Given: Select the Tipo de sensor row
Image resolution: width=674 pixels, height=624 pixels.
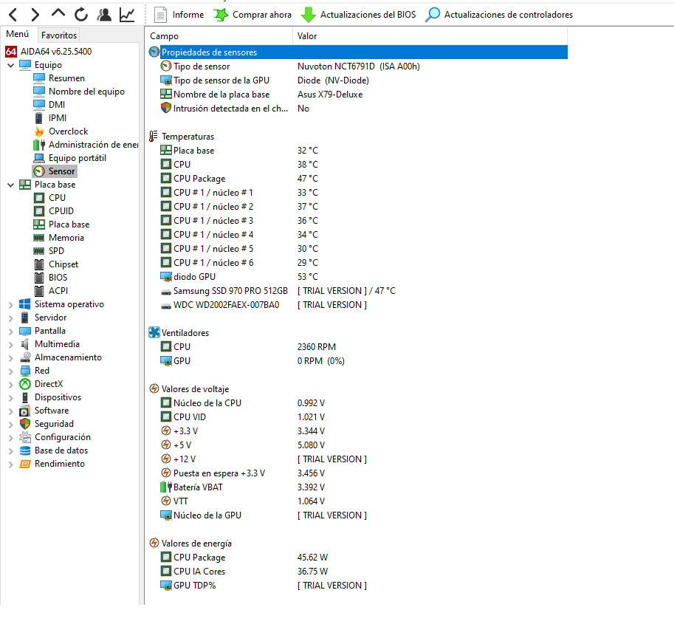Looking at the screenshot, I should click(357, 66).
